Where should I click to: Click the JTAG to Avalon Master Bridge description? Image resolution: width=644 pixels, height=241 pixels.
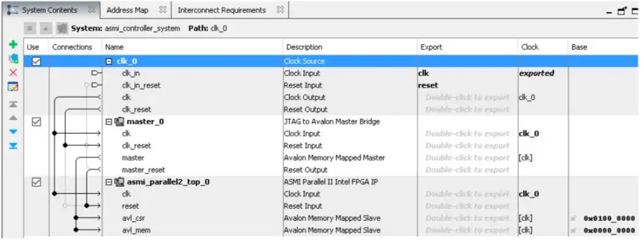click(x=332, y=121)
